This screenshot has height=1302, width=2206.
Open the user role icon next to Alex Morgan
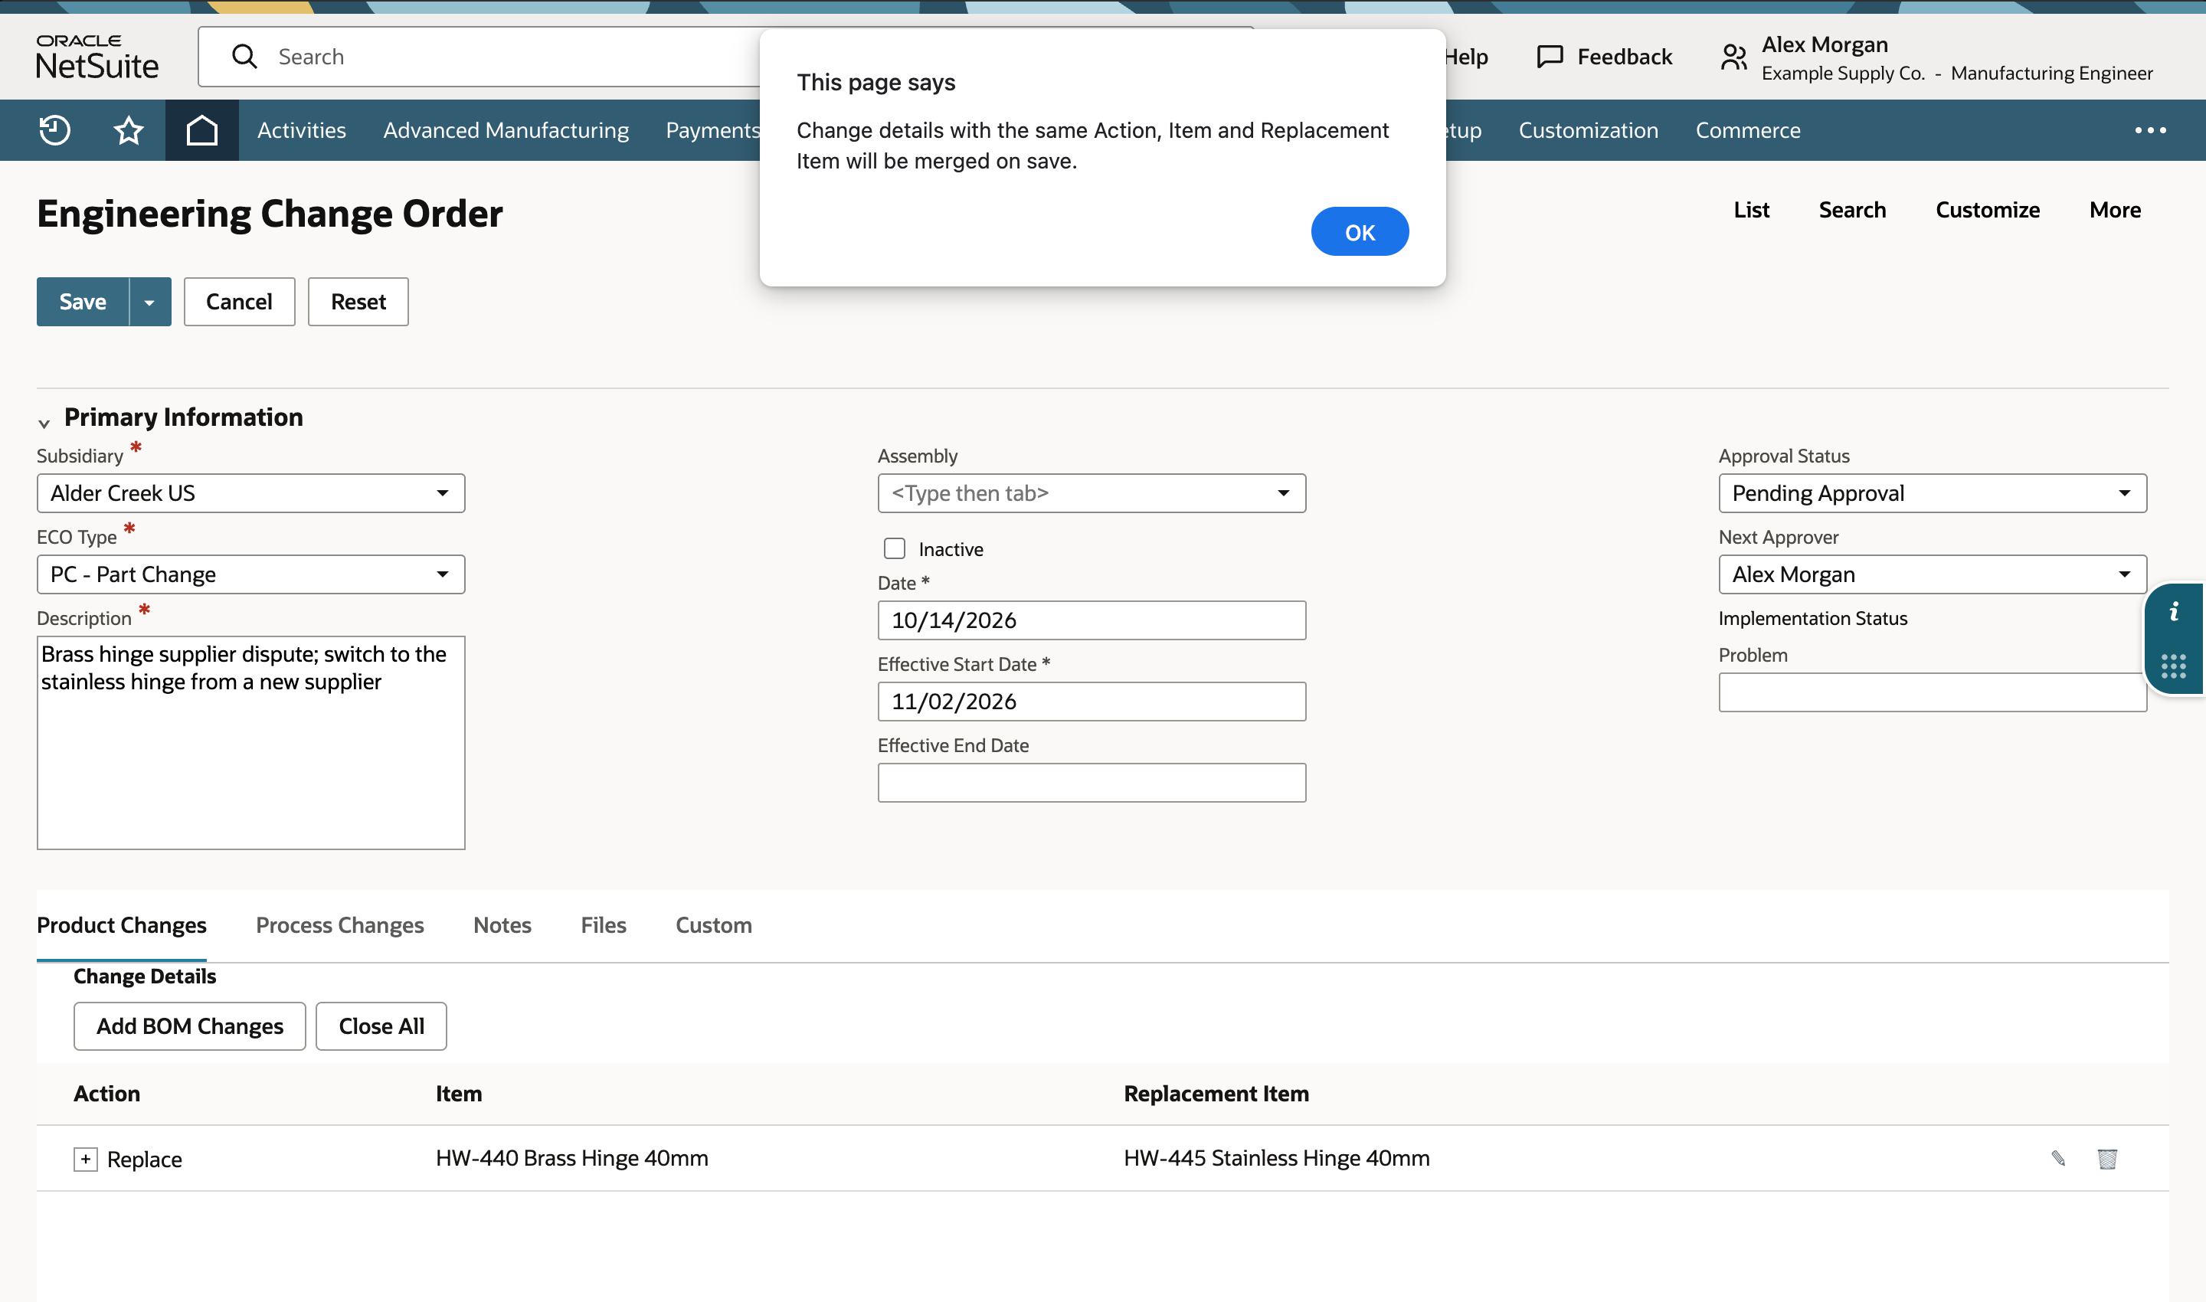pos(1733,58)
